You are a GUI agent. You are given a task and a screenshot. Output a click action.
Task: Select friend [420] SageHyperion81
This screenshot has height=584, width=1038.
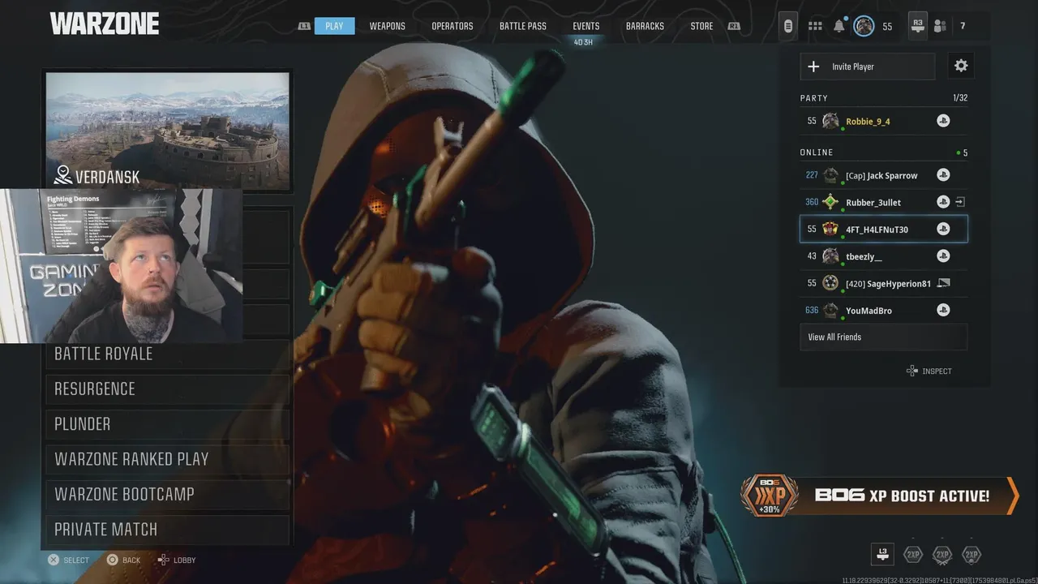click(884, 283)
